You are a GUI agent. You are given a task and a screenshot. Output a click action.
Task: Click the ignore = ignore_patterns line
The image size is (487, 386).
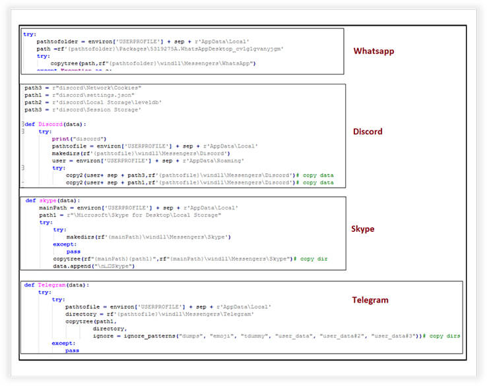[x=276, y=336]
